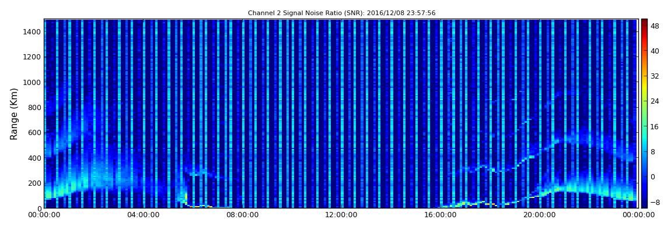Click the SNR color scale bar
Image resolution: width=671 pixels, height=237 pixels.
[x=645, y=114]
